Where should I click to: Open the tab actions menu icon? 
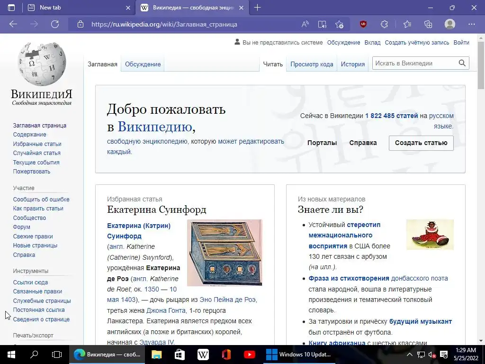pyautogui.click(x=11, y=8)
